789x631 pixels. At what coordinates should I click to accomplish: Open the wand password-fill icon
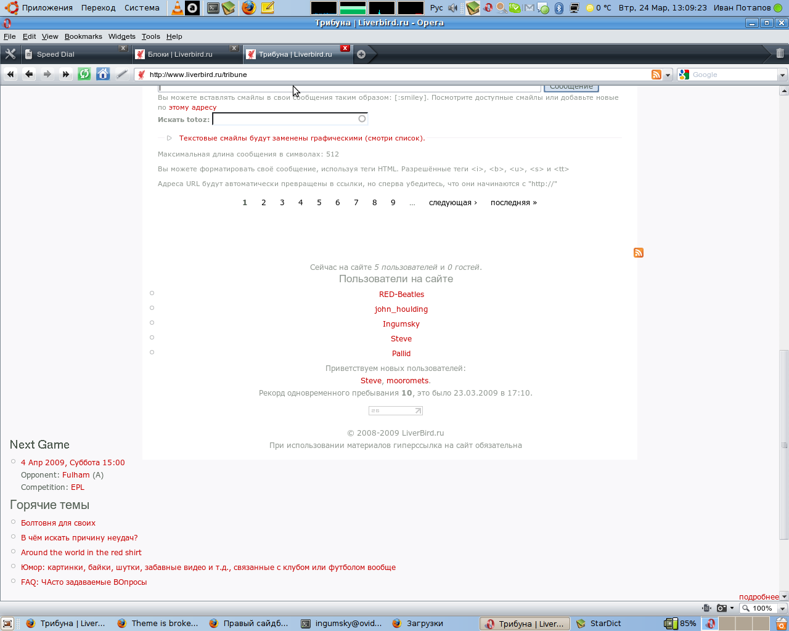coord(121,74)
